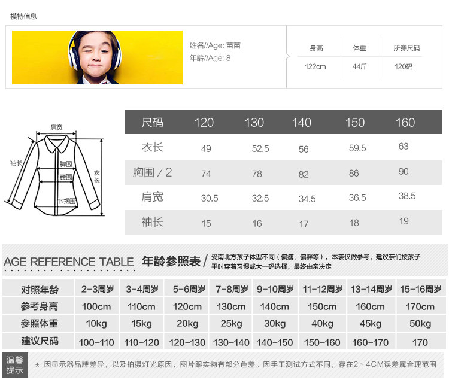Select shoulder width value 34.5

point(307,199)
